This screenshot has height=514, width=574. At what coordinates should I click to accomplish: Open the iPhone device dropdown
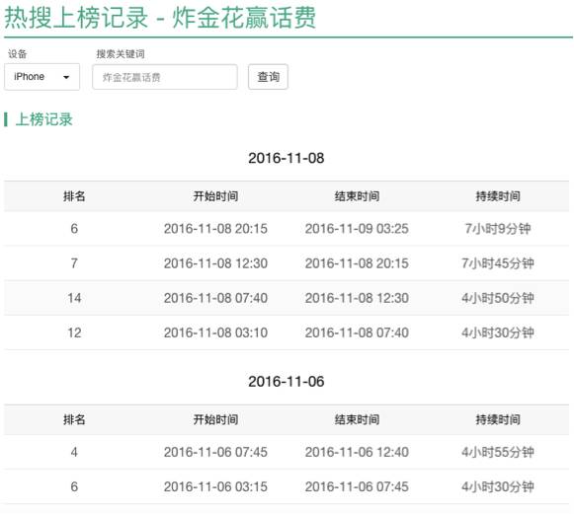[x=41, y=77]
